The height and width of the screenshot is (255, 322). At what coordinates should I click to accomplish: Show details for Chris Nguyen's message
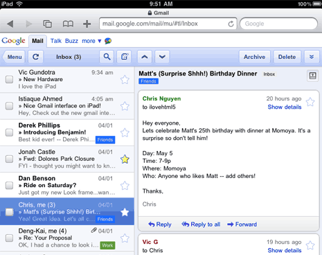point(285,107)
